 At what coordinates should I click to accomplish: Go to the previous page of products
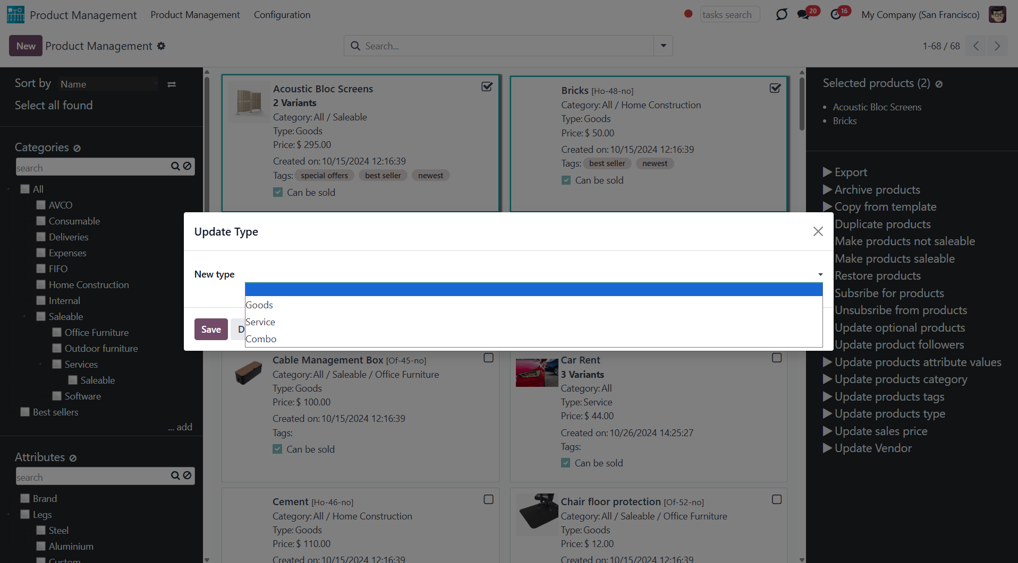[976, 46]
